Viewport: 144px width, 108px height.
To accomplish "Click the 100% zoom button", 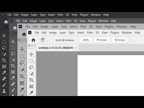I will (x=86, y=40).
